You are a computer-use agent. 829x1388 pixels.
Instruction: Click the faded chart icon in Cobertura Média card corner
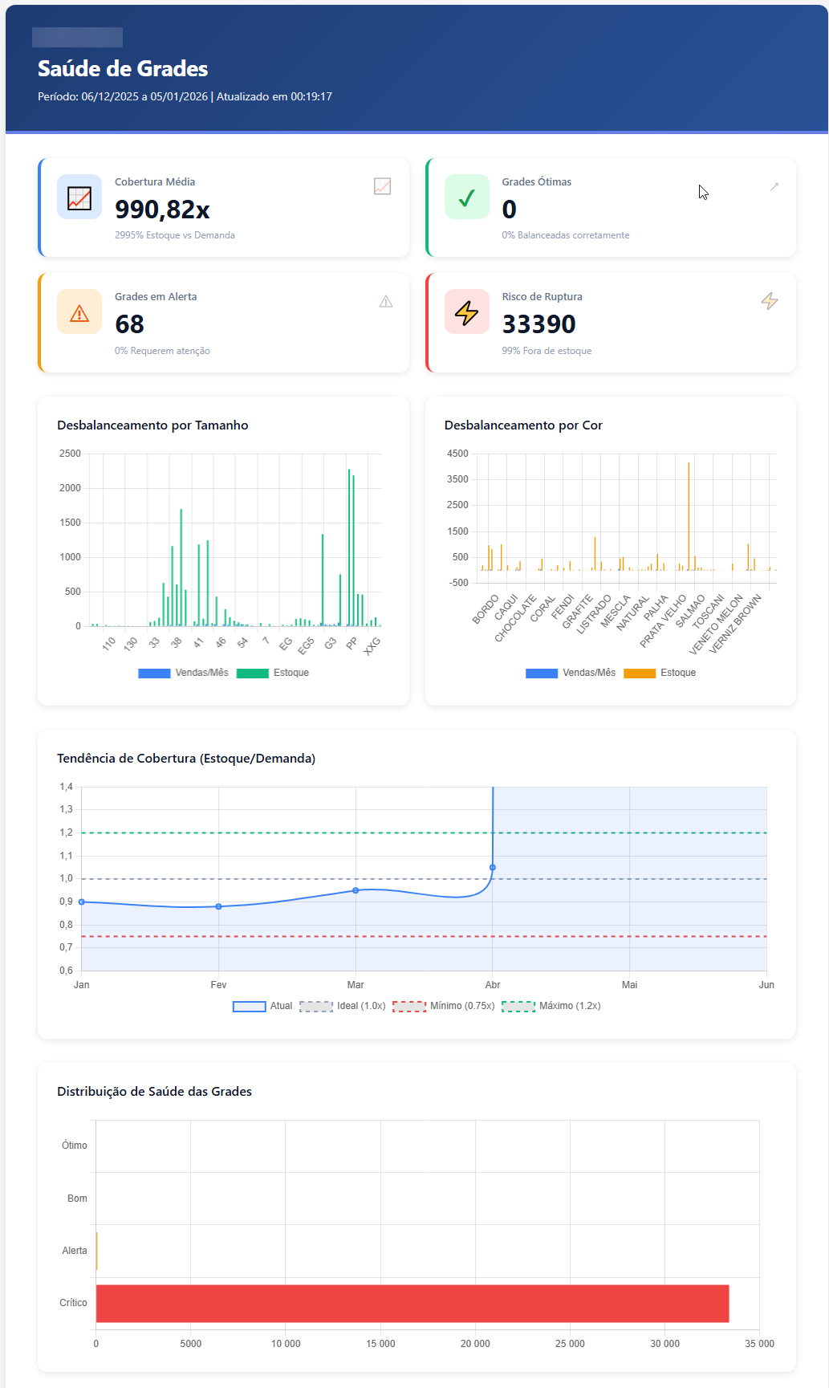(x=382, y=186)
